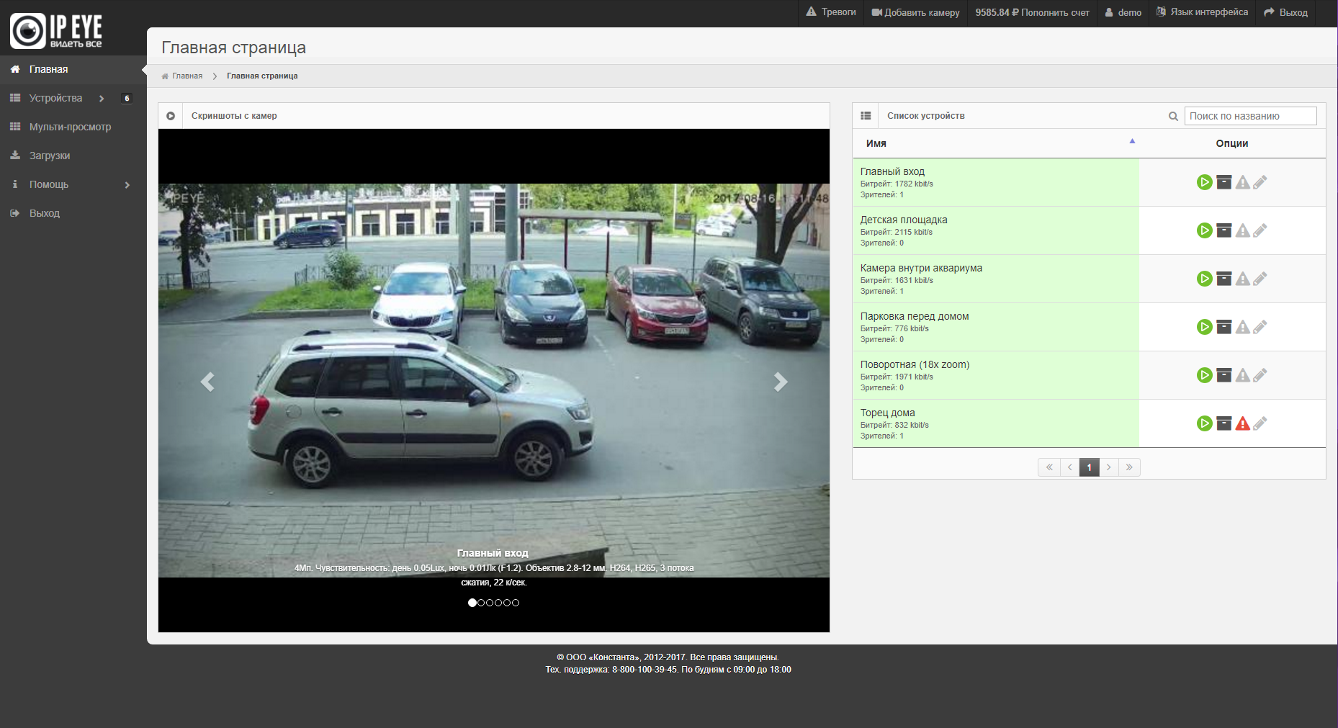Advance screenshot carousel with right arrow
The image size is (1338, 728).
tap(780, 382)
